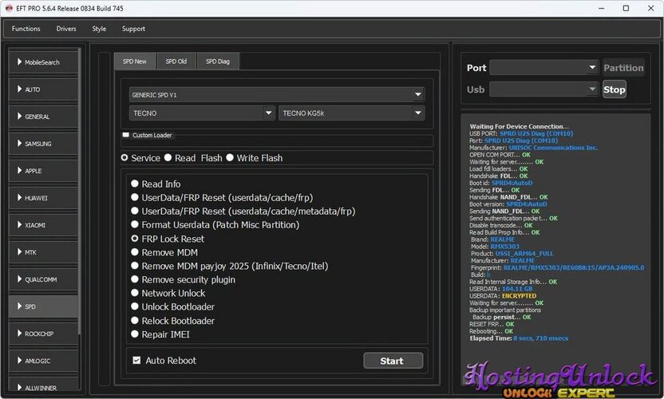Maximize the EFT PRO window

pyautogui.click(x=626, y=9)
